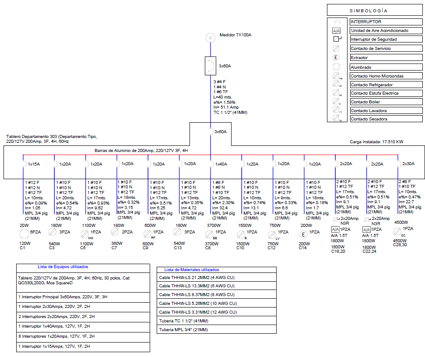
Task: Select the main 3x60A breaker box below the meter
Action: point(211,66)
